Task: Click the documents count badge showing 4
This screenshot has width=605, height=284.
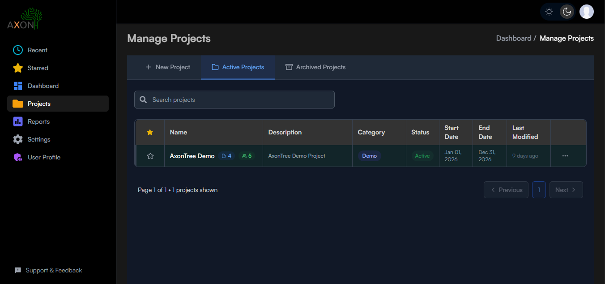Action: (x=227, y=156)
